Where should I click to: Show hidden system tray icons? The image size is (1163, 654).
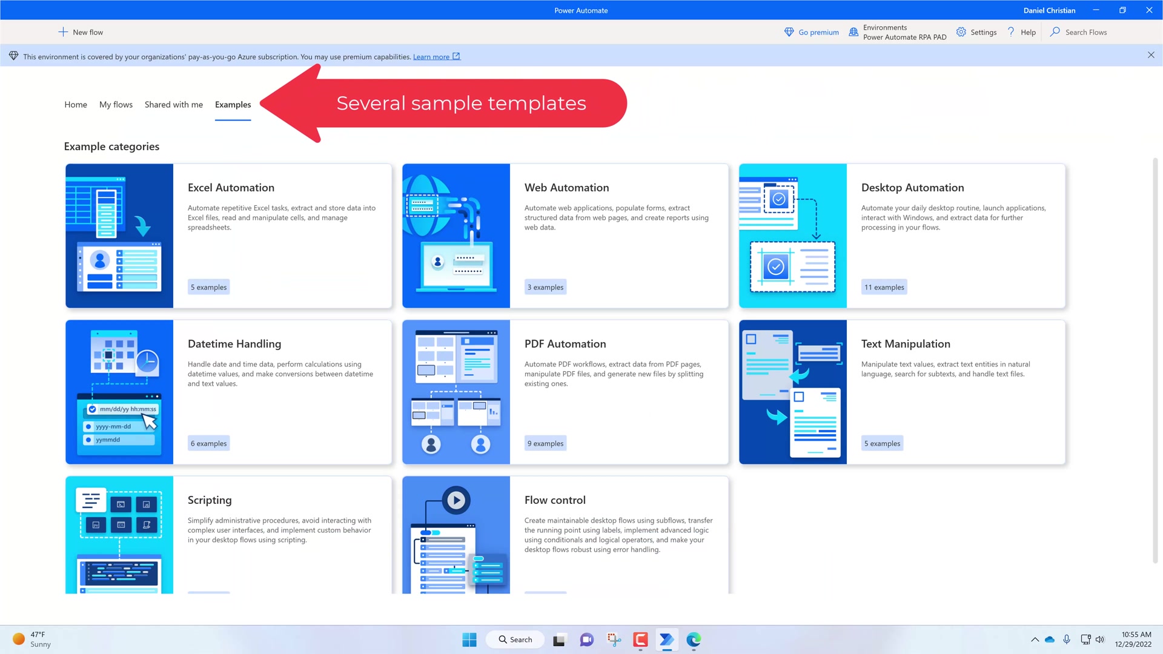[x=1035, y=639]
